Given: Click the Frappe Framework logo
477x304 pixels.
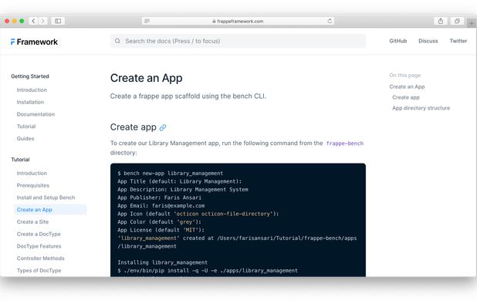Looking at the screenshot, I should pos(34,42).
